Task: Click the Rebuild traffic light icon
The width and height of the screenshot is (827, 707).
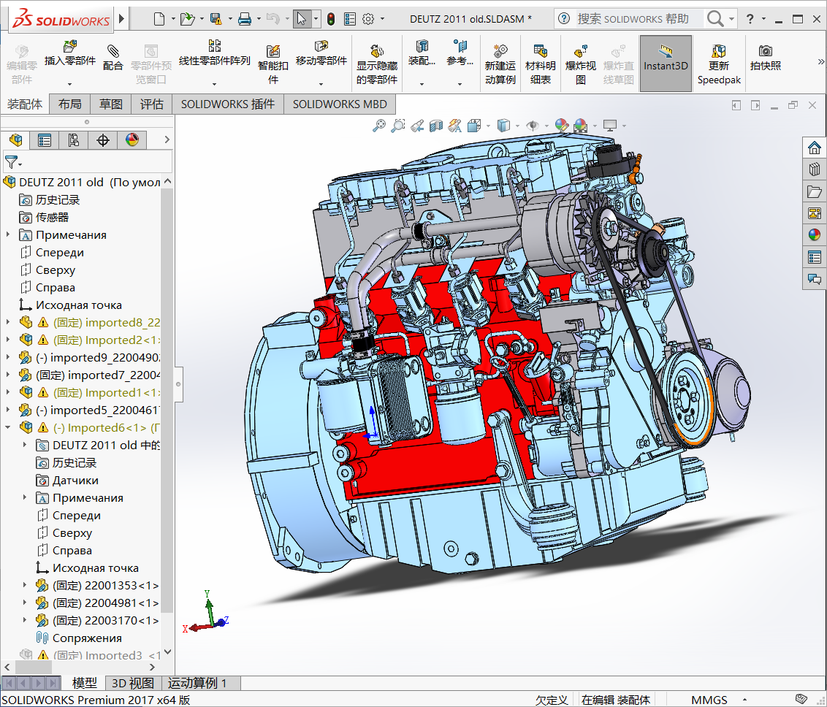Action: pyautogui.click(x=331, y=19)
